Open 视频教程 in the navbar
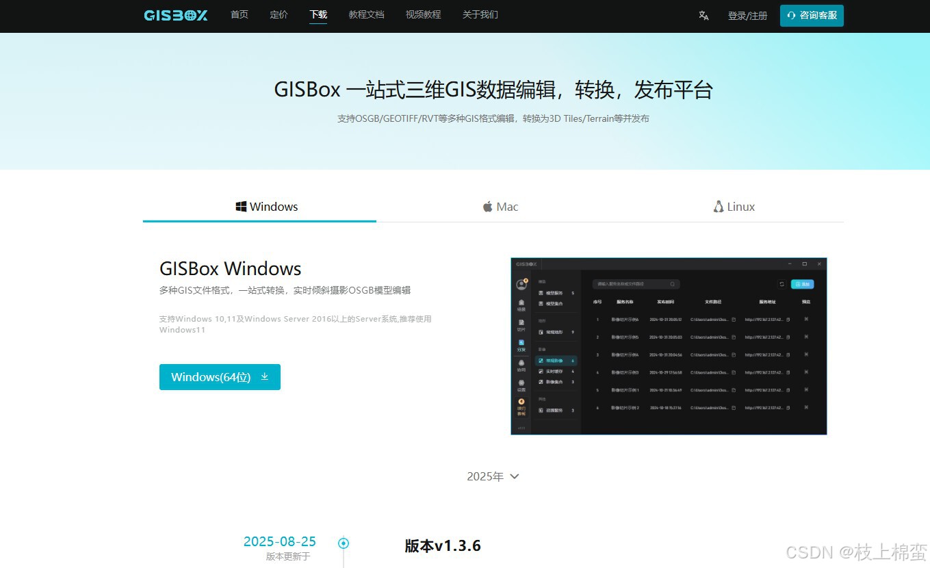The image size is (930, 568). click(423, 14)
